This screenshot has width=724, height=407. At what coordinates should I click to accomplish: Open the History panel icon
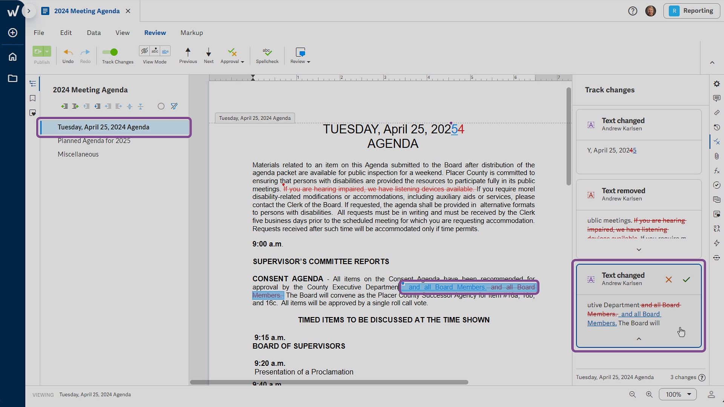pos(716,127)
